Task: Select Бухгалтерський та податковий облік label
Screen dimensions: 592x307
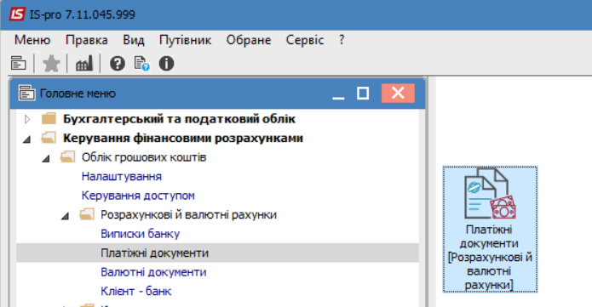Action: [x=179, y=119]
